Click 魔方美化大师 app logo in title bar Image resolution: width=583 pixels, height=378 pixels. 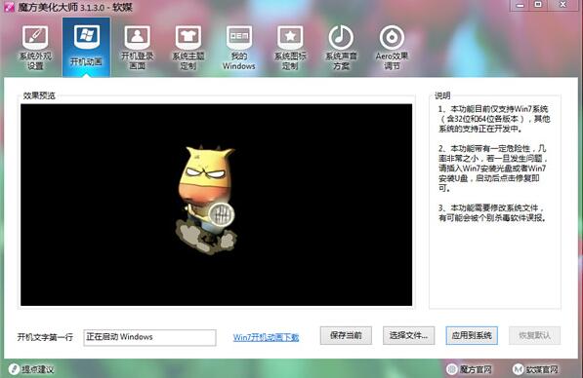click(9, 7)
